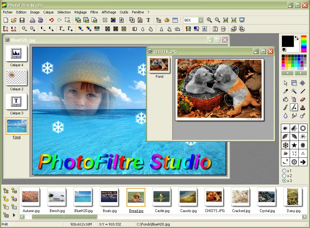Select the Eraser tool
This screenshot has width=310, height=228.
pos(302,99)
